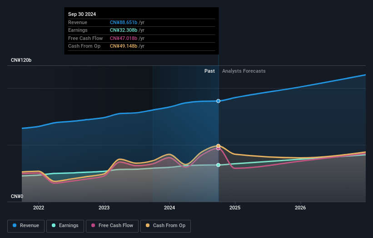373x238 pixels.
Task: Click the CN¥47.018b free cash flow value
Action: [124, 38]
